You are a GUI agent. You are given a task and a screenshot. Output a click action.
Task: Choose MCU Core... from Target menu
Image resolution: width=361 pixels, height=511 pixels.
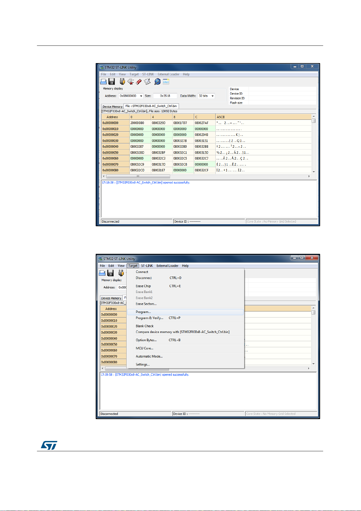click(185, 348)
